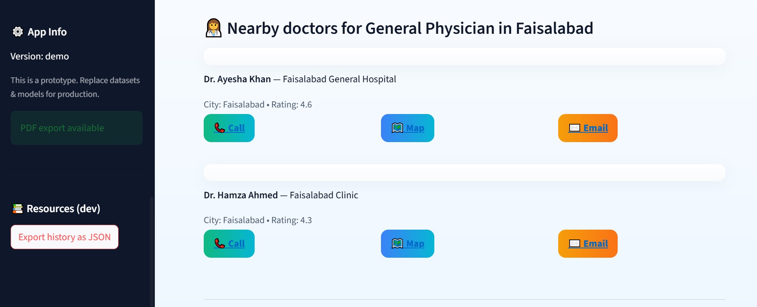Click the map icon in Dr. Hamza Ahmed's Map button
The image size is (757, 307).
397,243
